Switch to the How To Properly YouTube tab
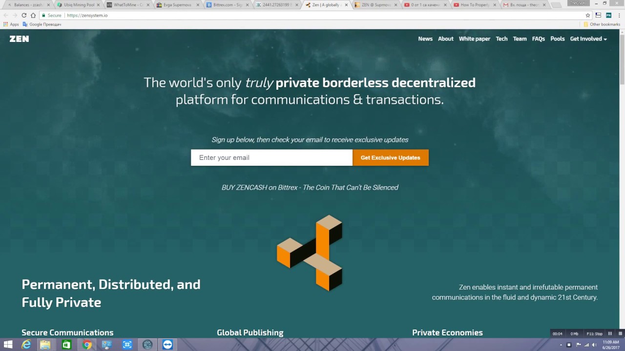Screen dimensions: 625x351 [475, 5]
